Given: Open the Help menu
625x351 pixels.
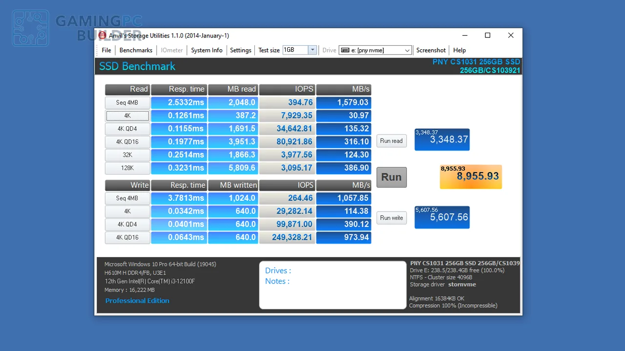Looking at the screenshot, I should (459, 50).
